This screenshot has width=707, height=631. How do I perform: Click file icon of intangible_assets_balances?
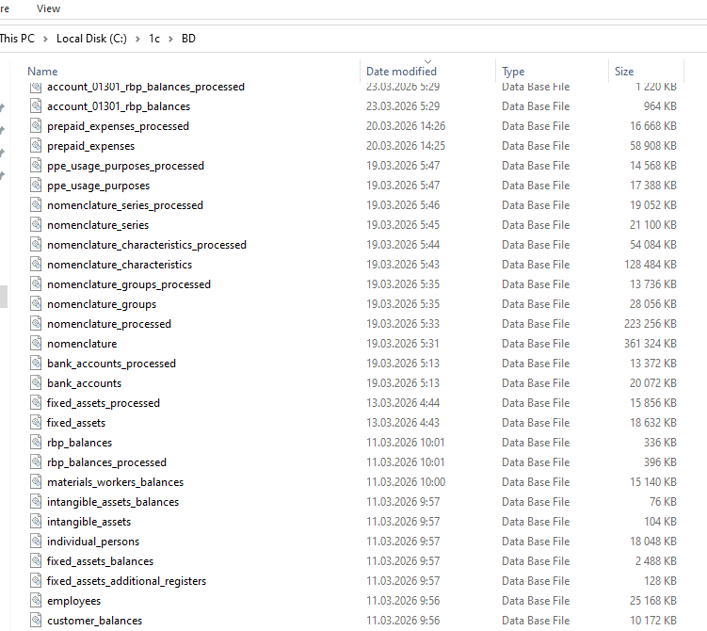[x=36, y=502]
